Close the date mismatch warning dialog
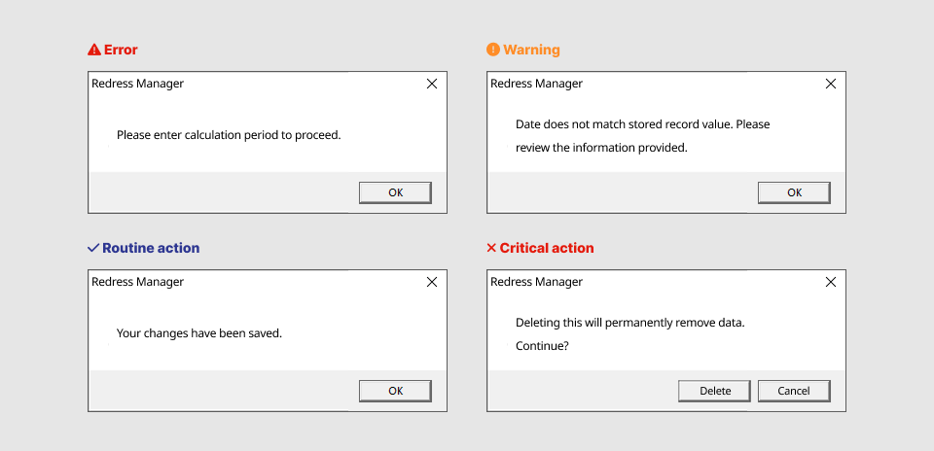The image size is (934, 451). point(830,84)
